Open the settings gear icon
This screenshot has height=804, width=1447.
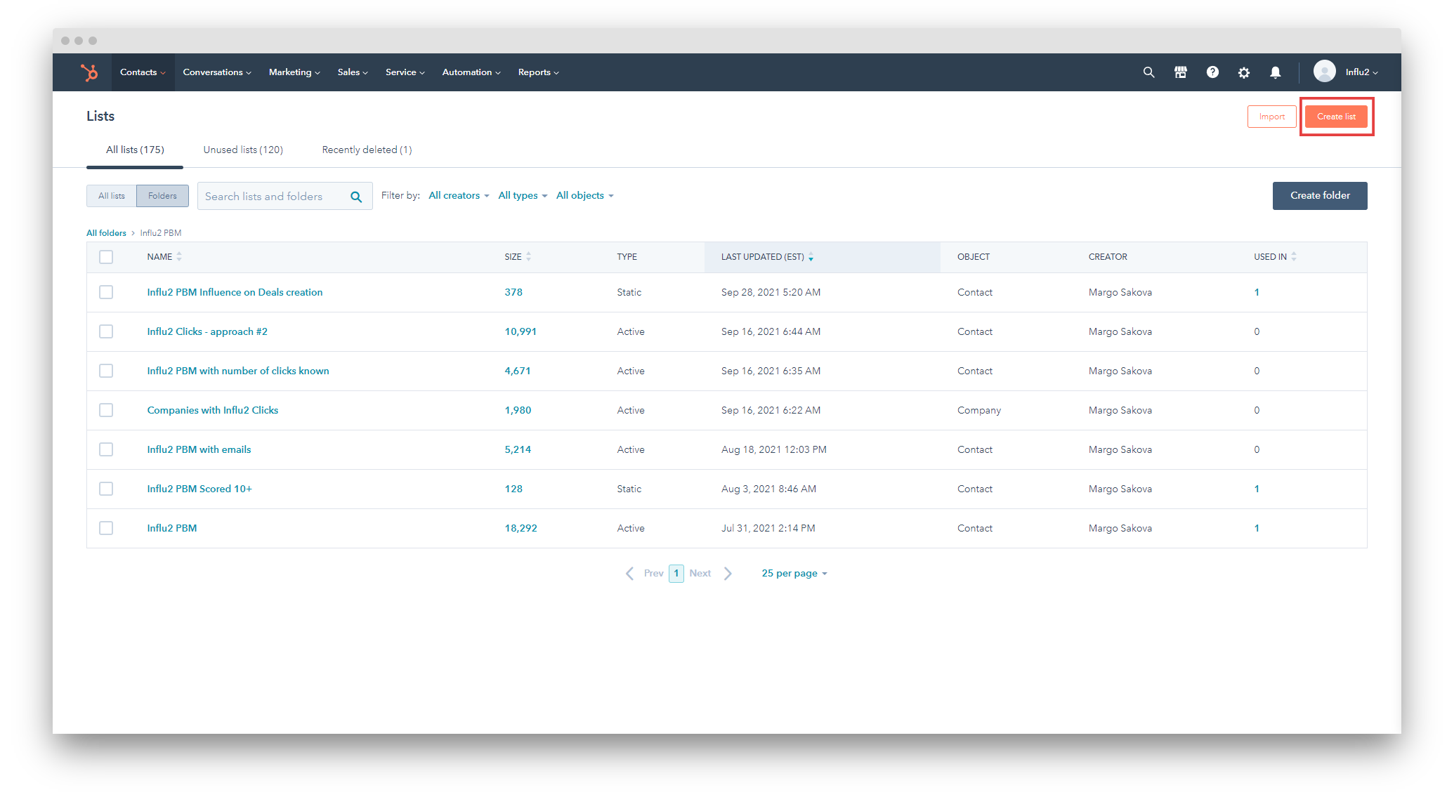(1243, 72)
